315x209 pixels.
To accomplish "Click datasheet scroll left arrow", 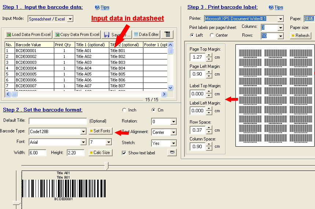I will [x=8, y=94].
